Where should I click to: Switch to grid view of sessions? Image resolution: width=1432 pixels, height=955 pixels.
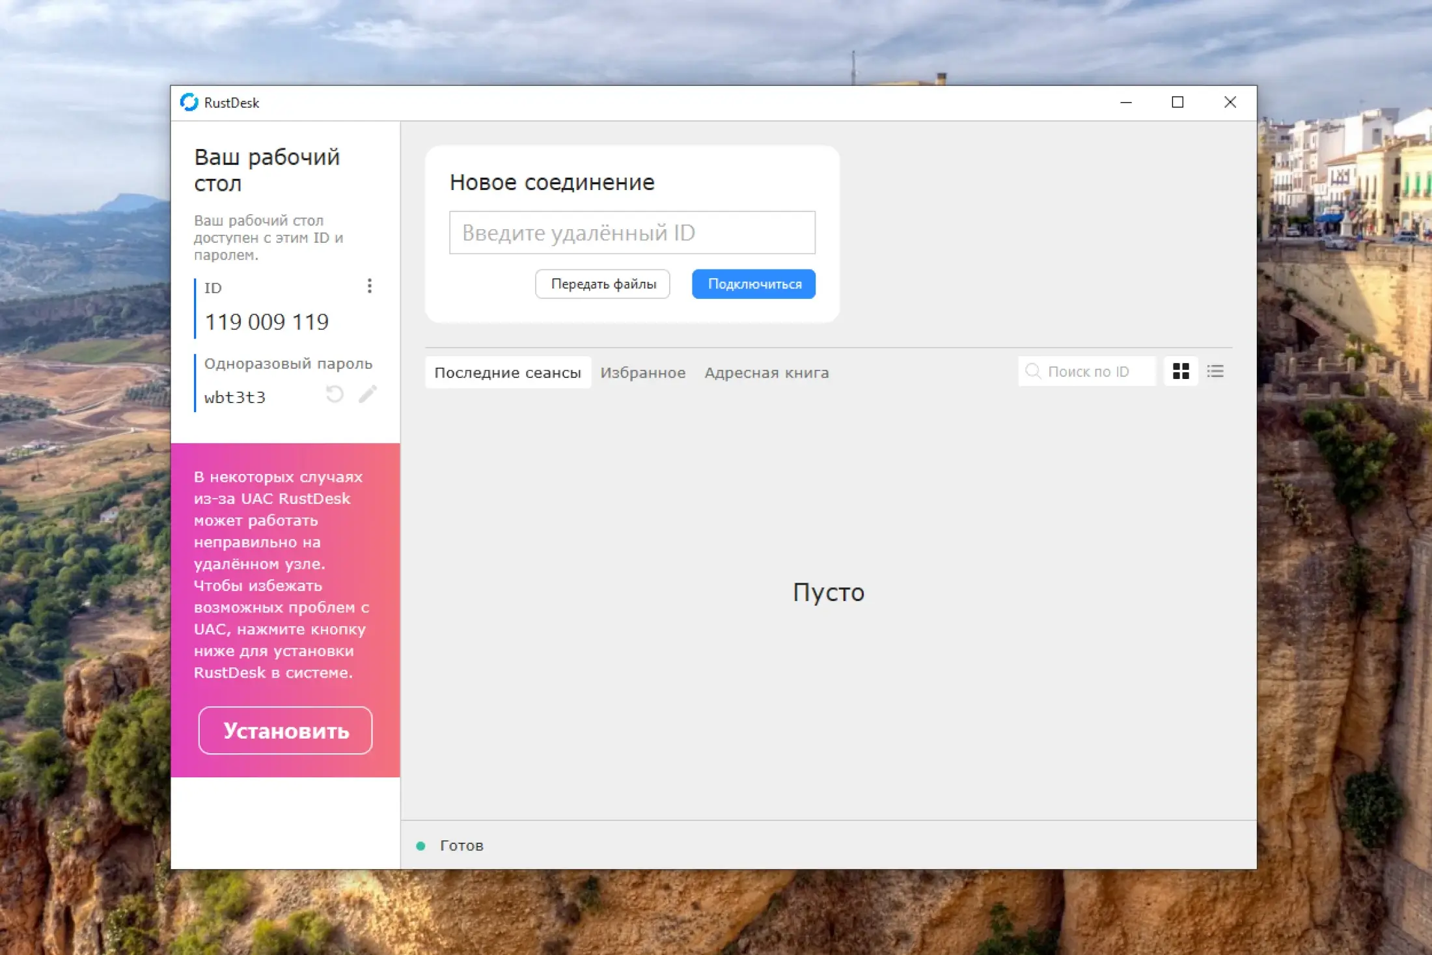(x=1181, y=371)
